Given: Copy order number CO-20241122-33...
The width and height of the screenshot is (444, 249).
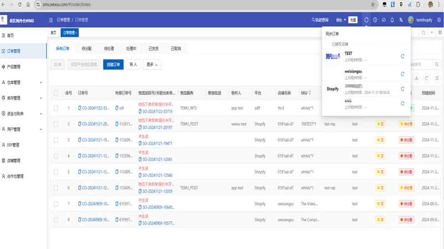Looking at the screenshot, I should point(79,108).
